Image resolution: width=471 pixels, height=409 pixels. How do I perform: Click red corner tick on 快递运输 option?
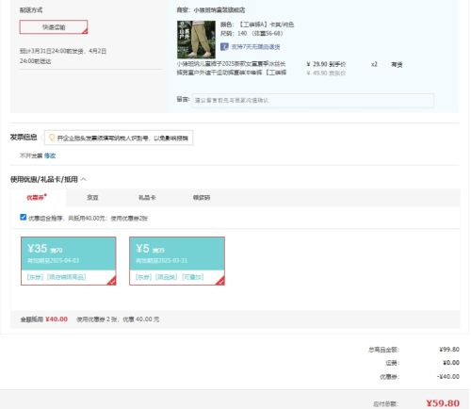(x=85, y=31)
